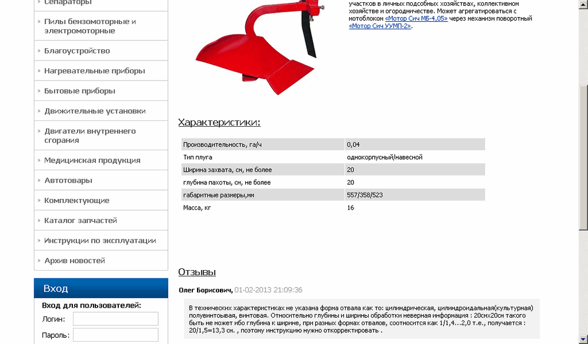Click the review text by Олег Борисович
This screenshot has width=588, height=344.
click(x=361, y=319)
